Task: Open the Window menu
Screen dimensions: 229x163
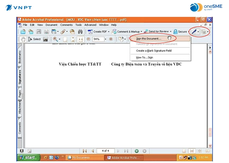Action: click(x=104, y=25)
